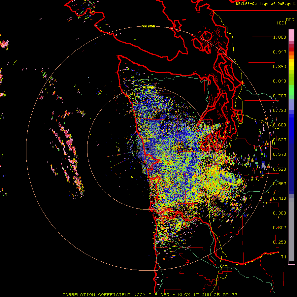This screenshot has height=297, width=297.
Task: Click the 0.573 scale value
Action: 280,154
